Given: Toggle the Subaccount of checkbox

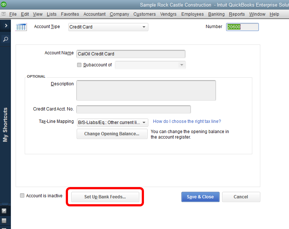Looking at the screenshot, I should click(79, 65).
